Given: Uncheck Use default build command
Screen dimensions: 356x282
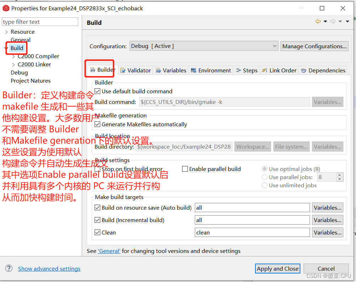Looking at the screenshot, I should 97,91.
